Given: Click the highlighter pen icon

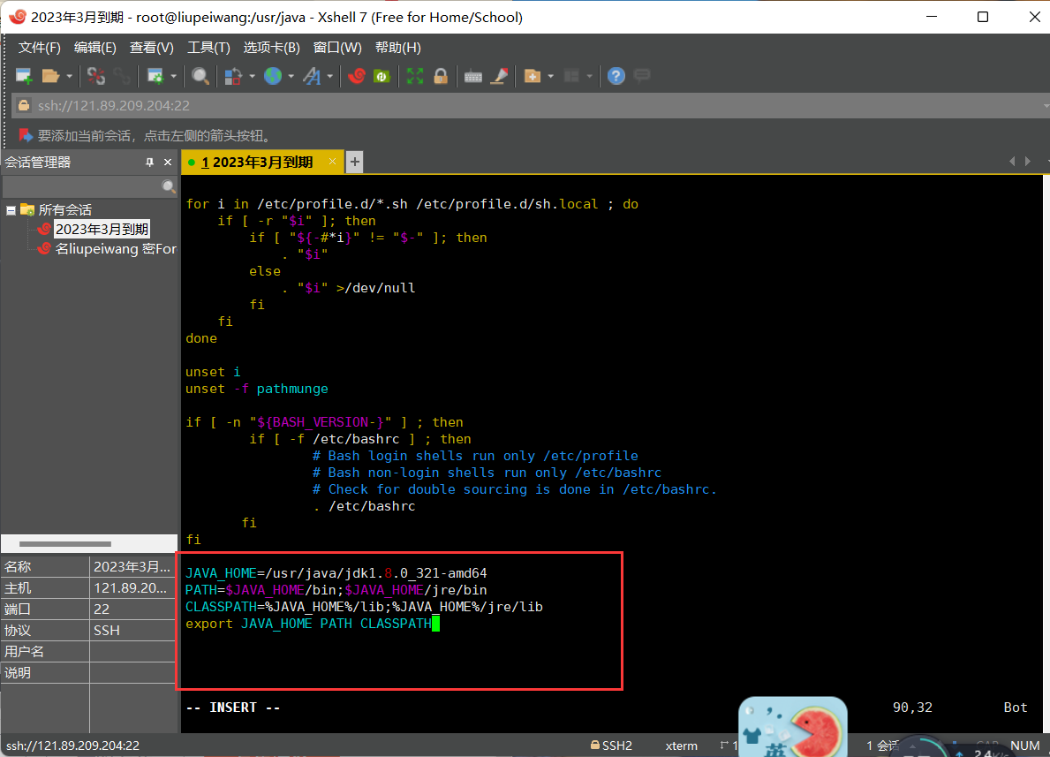Looking at the screenshot, I should click(x=500, y=76).
